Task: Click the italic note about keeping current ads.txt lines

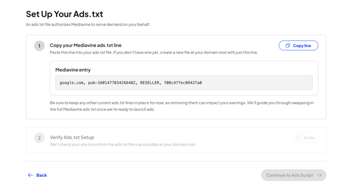Action: 182,106
